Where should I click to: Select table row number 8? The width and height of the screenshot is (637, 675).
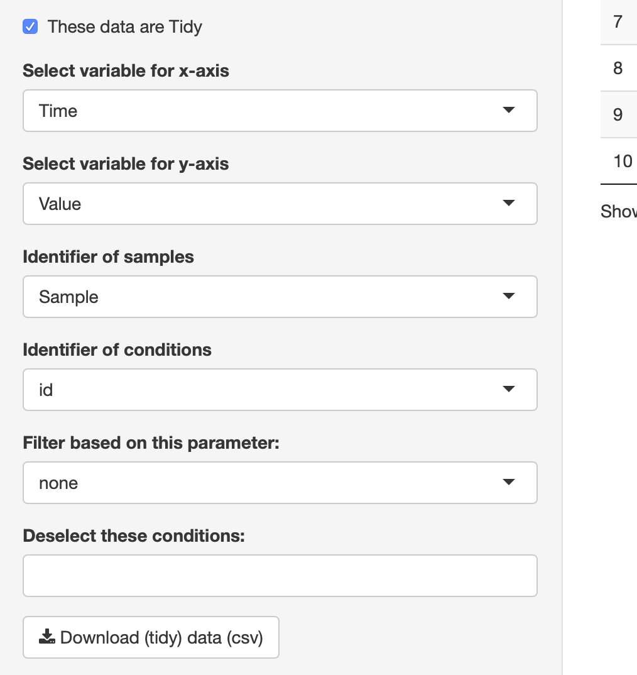(x=618, y=68)
